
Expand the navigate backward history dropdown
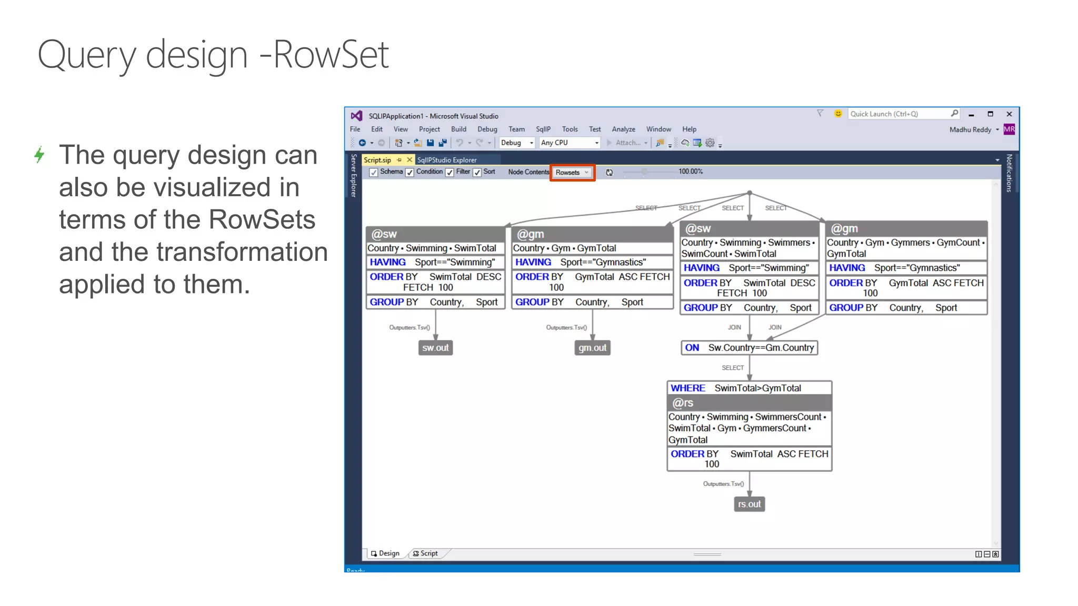pyautogui.click(x=372, y=143)
